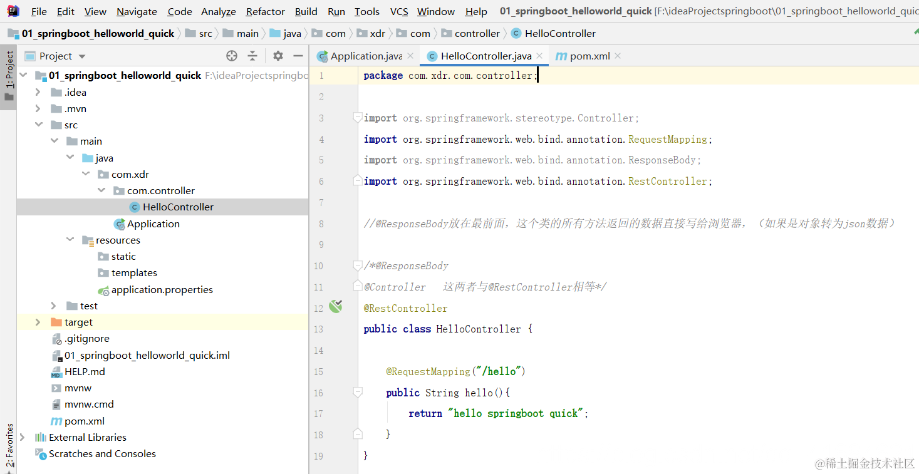Click @RestController annotation on line 12
This screenshot has width=919, height=474.
pyautogui.click(x=405, y=308)
